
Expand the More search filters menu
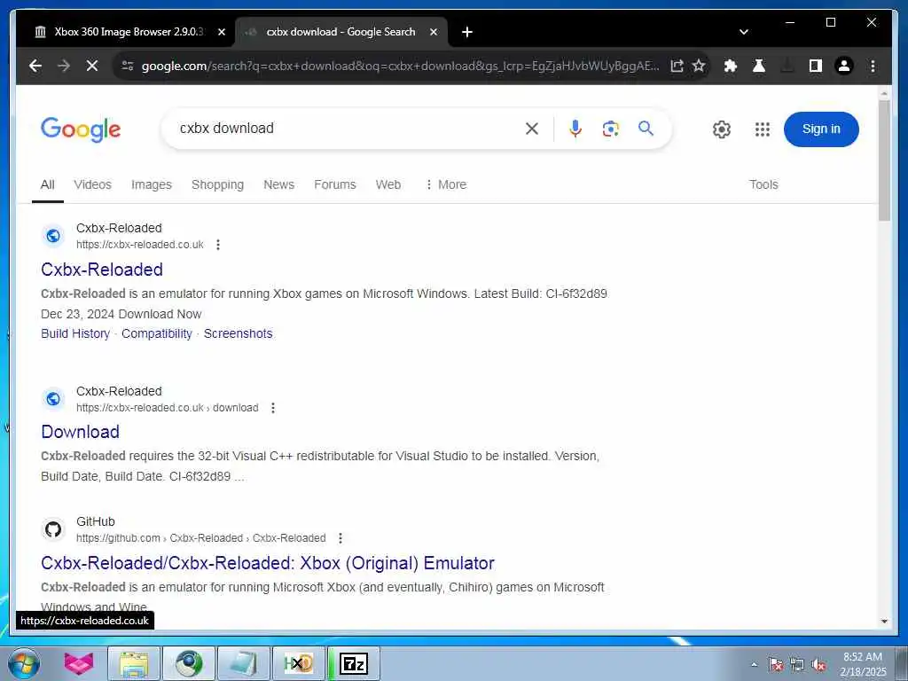446,184
